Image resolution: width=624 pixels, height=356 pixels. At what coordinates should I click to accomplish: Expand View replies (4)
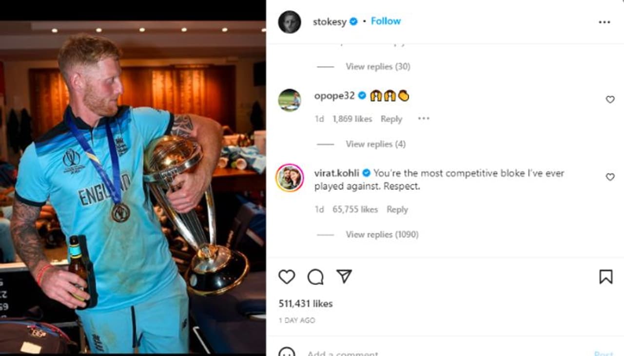click(x=375, y=144)
